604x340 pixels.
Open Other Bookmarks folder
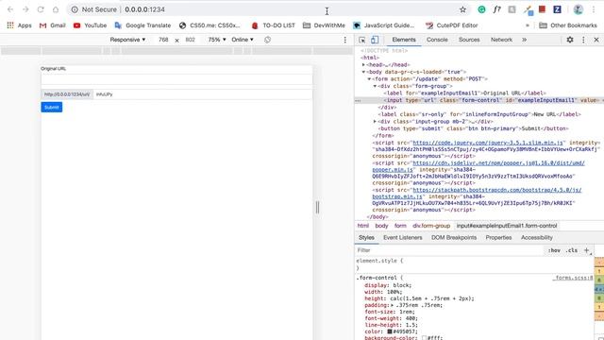tap(568, 25)
